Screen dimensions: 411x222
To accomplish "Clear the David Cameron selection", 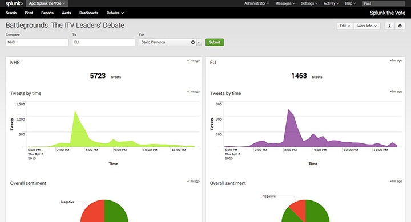I will coord(193,42).
